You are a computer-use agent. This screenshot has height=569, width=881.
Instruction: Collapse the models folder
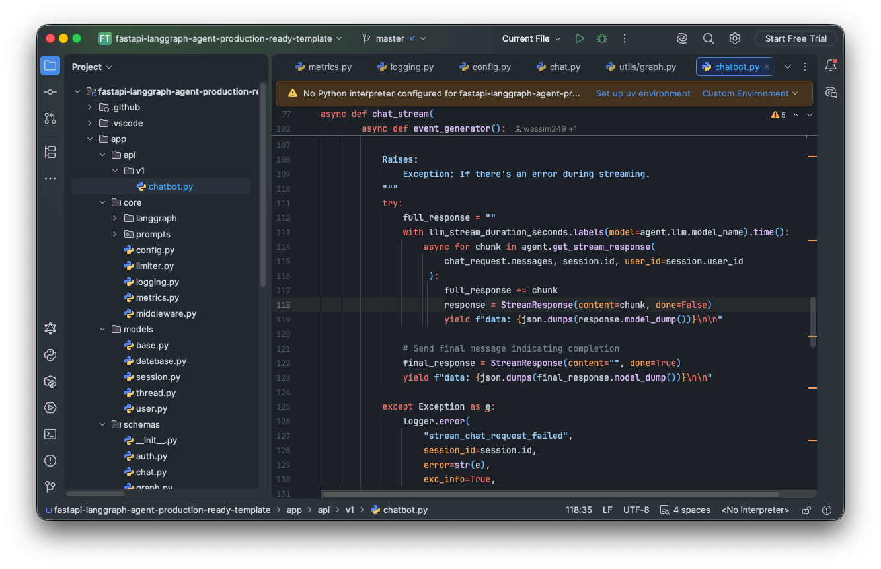[x=102, y=329]
